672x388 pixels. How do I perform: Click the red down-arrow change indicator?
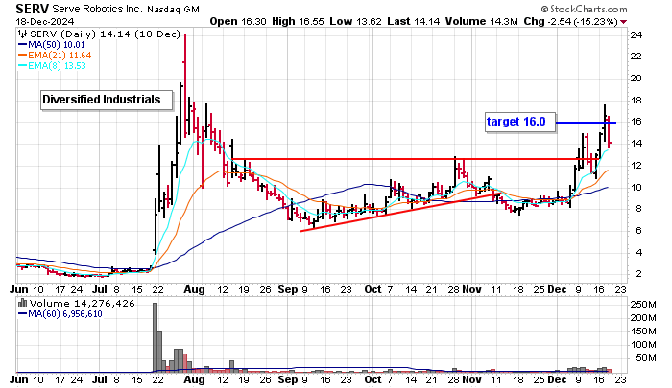tap(624, 22)
